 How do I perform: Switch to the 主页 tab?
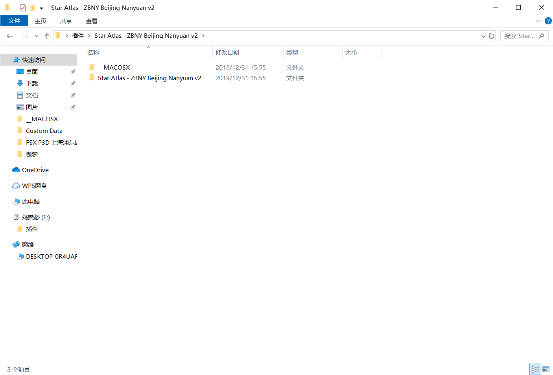pyautogui.click(x=41, y=21)
